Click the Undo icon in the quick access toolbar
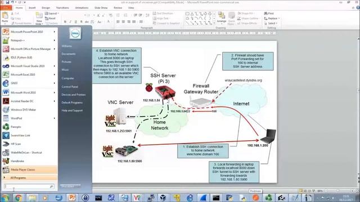This screenshot has width=360, height=202. coord(13,2)
